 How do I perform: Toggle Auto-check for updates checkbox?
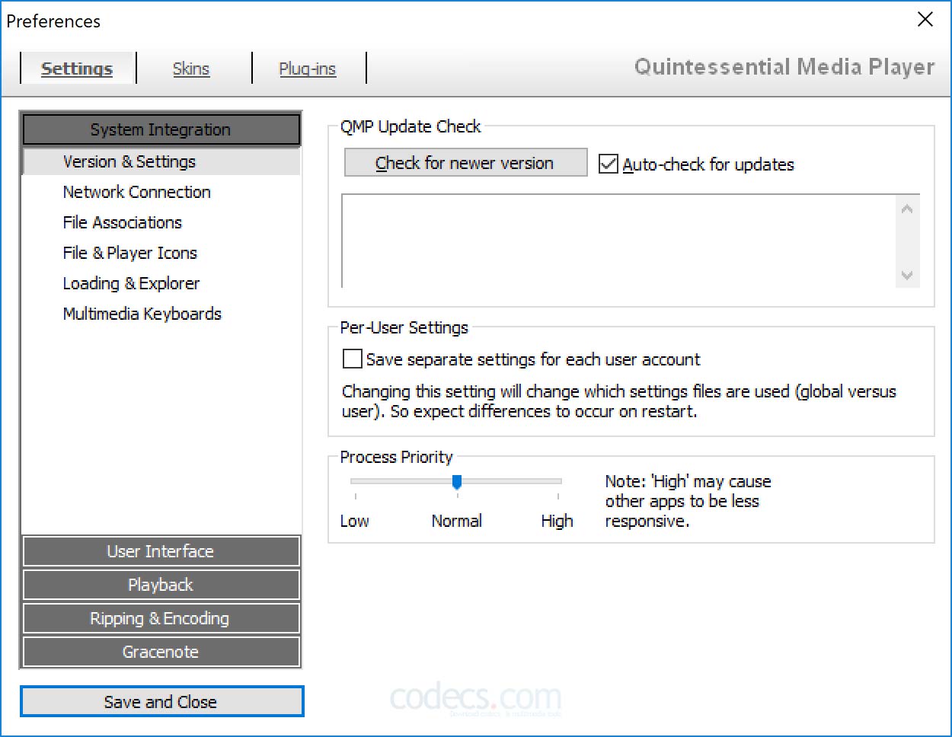(608, 164)
